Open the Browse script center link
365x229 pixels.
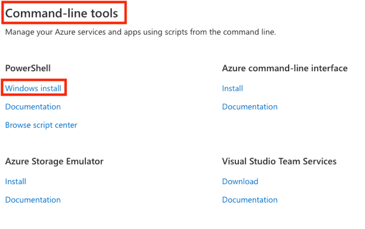(x=41, y=125)
